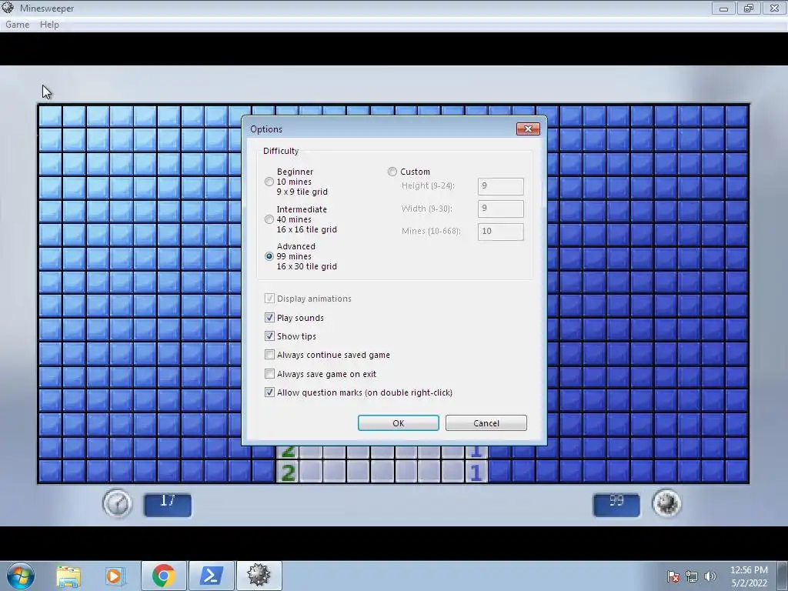Select Advanced 99 mines radio button
The width and height of the screenshot is (788, 591).
269,256
